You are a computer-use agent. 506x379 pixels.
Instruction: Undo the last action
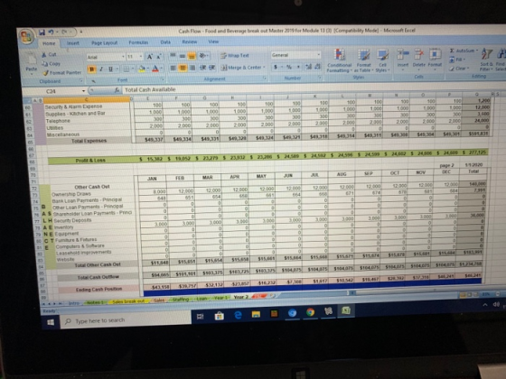52,32
